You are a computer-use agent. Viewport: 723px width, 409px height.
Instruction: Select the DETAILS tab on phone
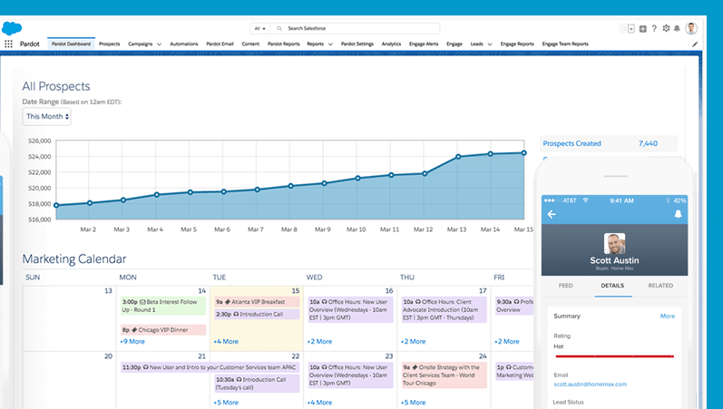point(612,286)
